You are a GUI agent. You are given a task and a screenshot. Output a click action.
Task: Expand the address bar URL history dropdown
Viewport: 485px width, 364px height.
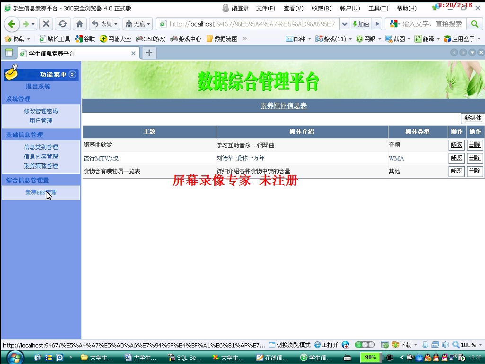pos(344,24)
